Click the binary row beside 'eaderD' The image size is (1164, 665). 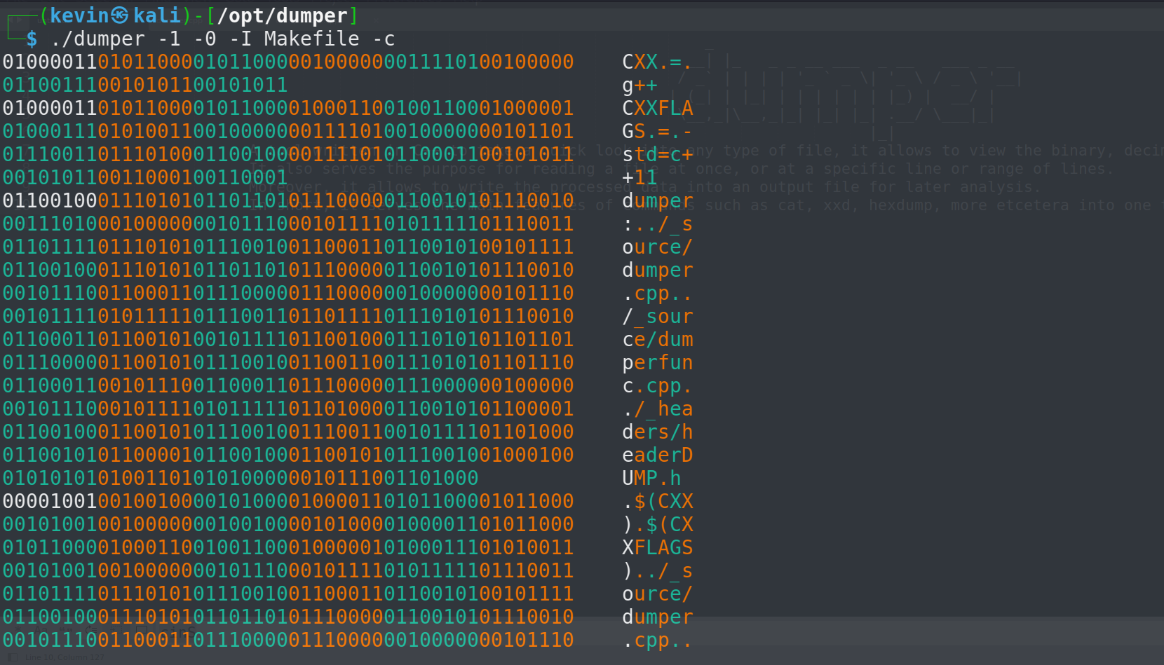(x=288, y=455)
